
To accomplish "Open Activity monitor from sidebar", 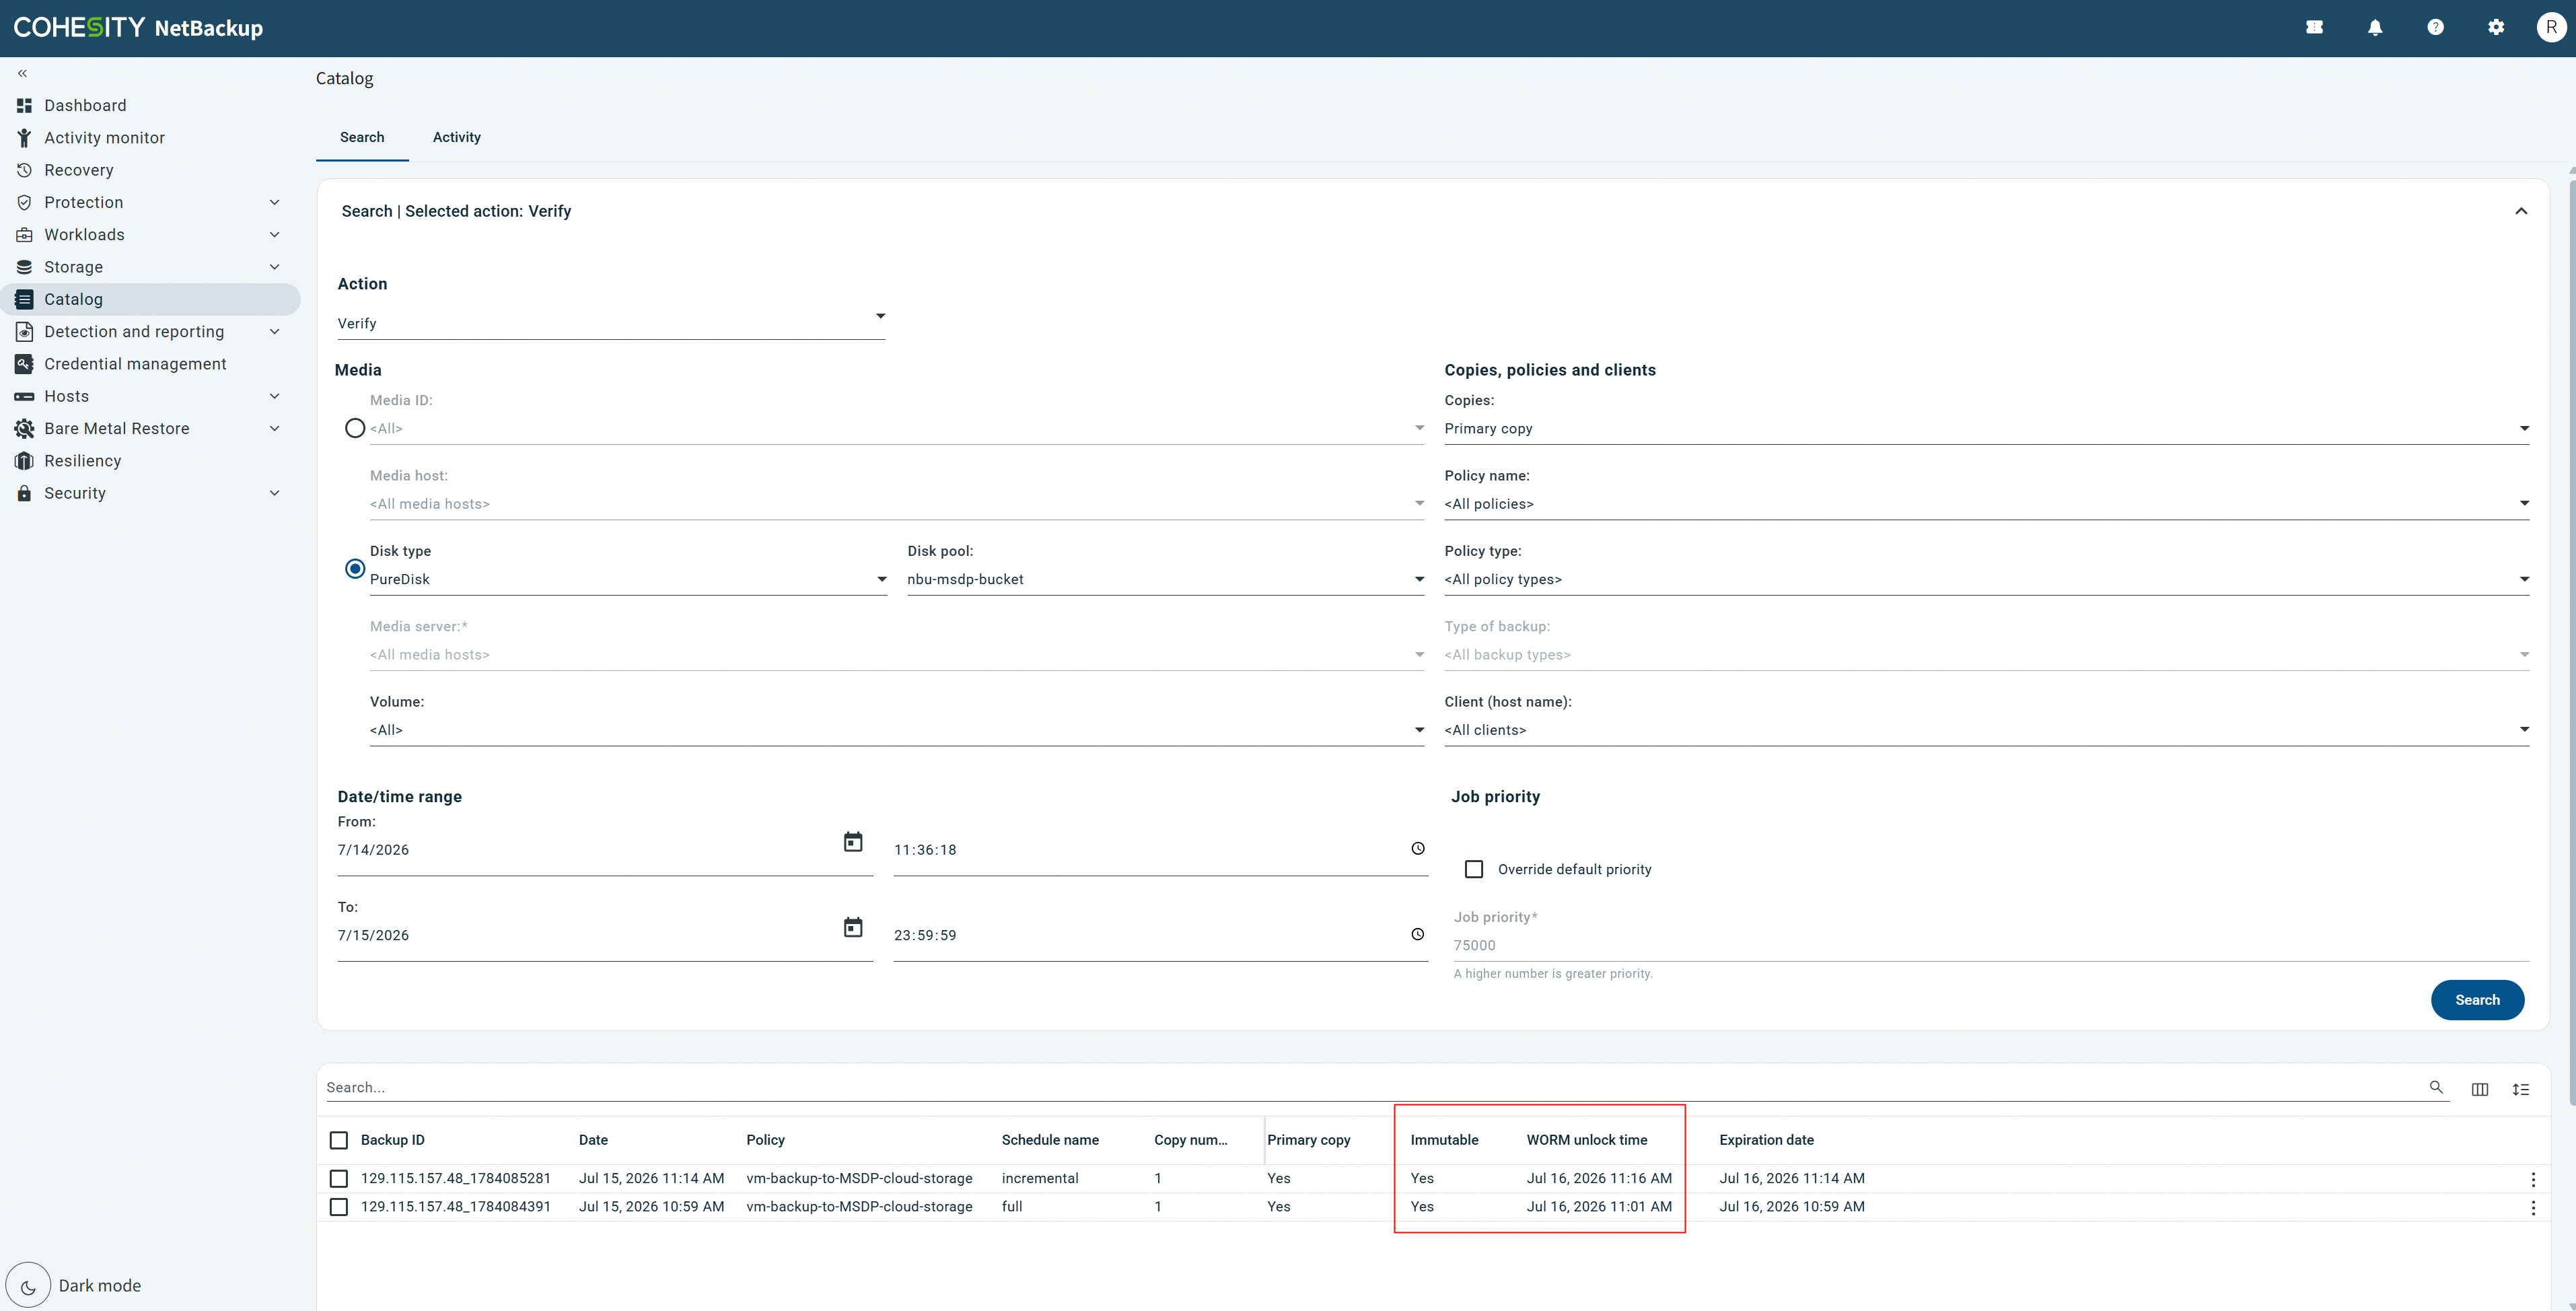I will point(104,138).
